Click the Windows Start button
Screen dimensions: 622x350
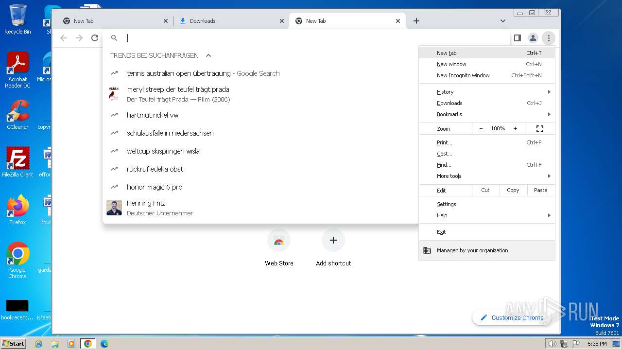tap(14, 343)
